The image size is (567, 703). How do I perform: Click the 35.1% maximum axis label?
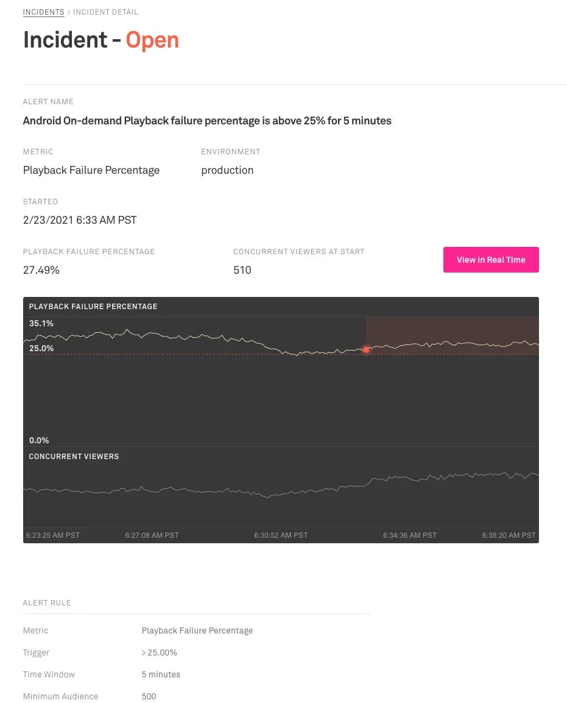click(x=41, y=323)
